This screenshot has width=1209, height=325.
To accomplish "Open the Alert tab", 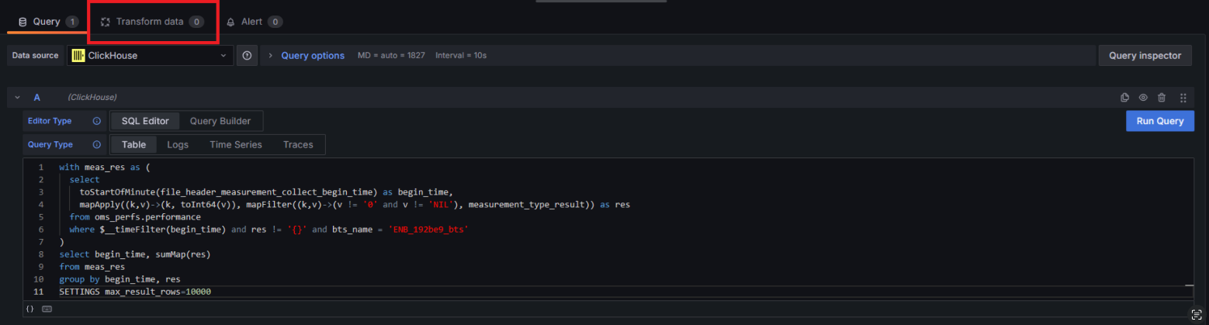I will 254,22.
